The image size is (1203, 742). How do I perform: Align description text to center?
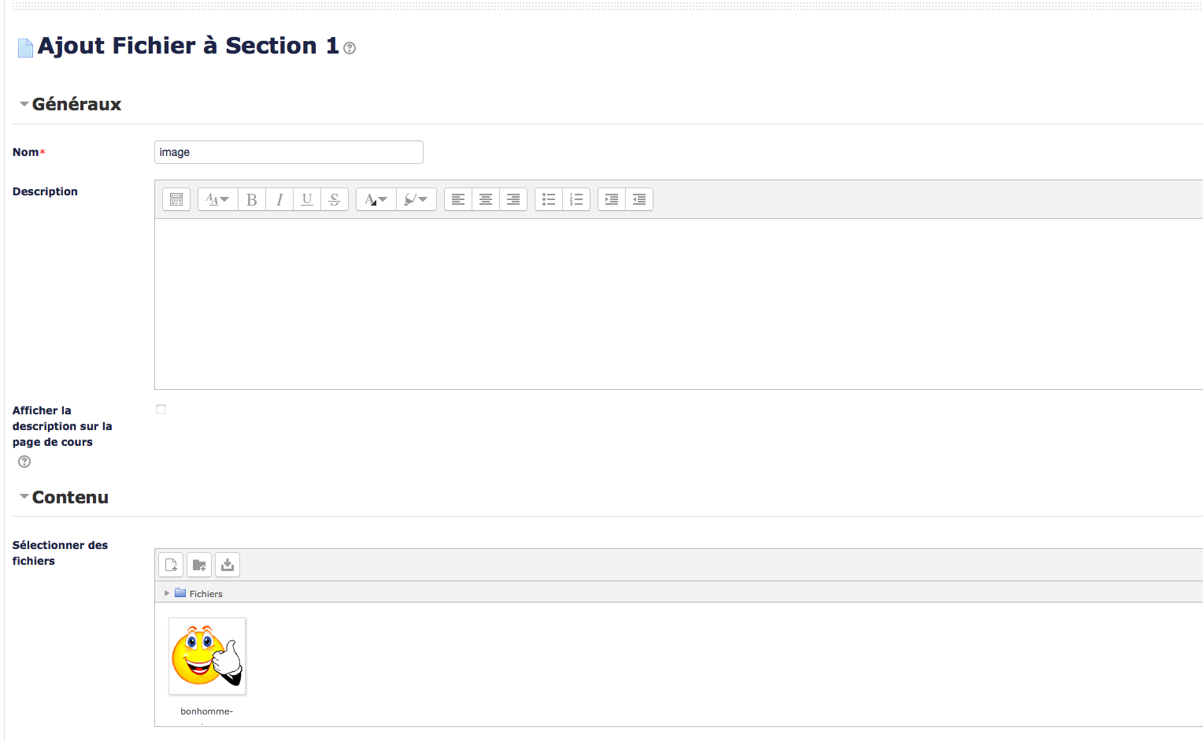click(486, 199)
